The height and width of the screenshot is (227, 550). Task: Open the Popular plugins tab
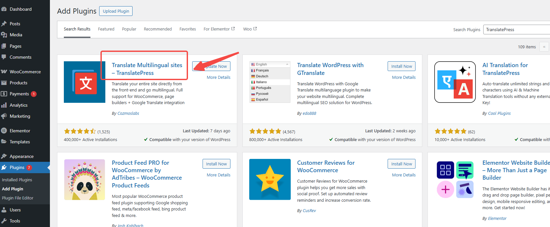pos(129,29)
